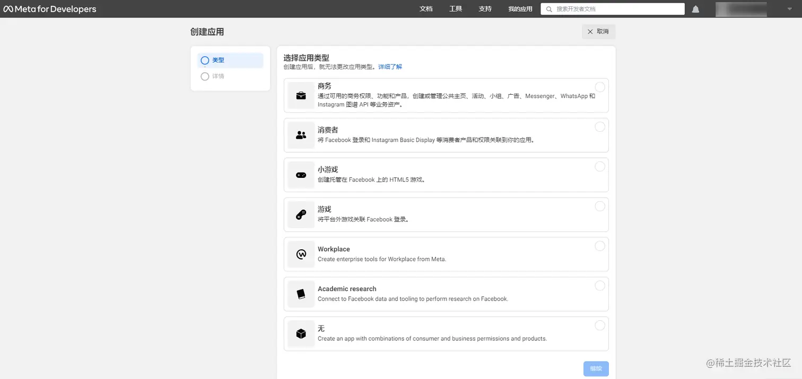Click the search magnifier icon
The width and height of the screenshot is (802, 379).
tap(550, 9)
